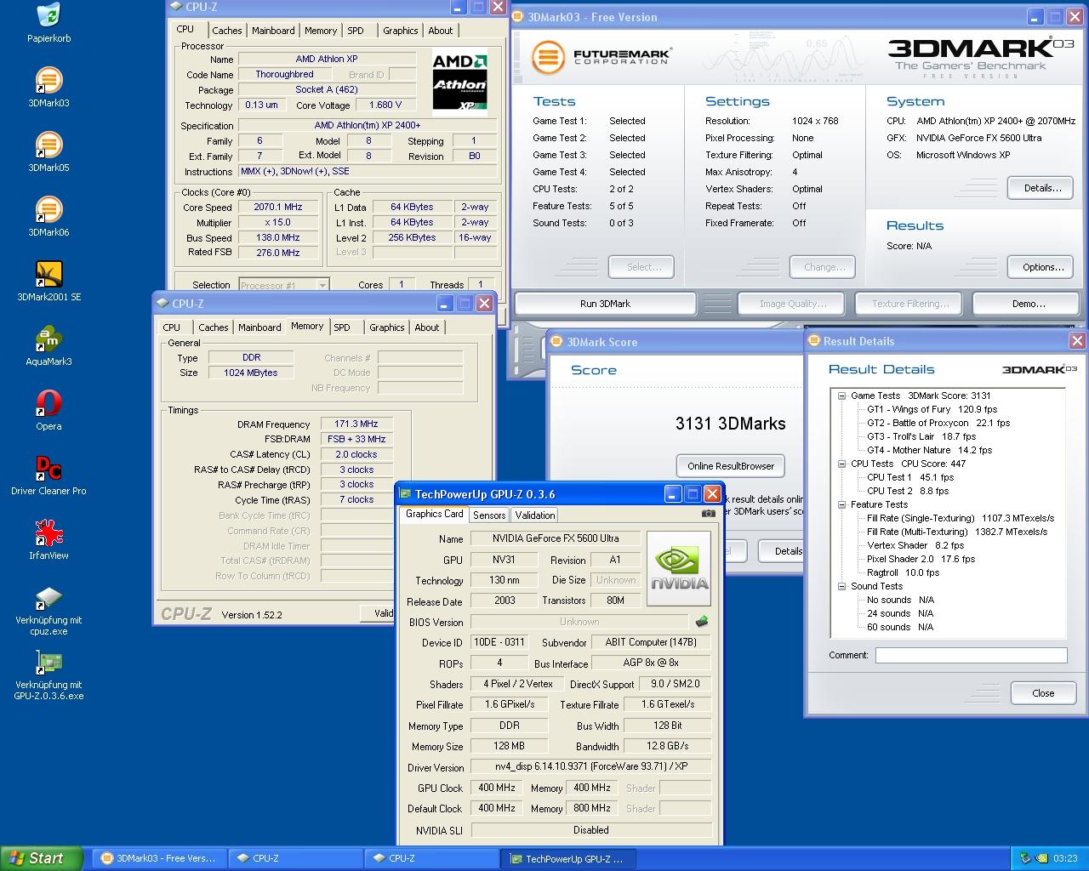Viewport: 1089px width, 871px height.
Task: Click DRAM Frequency value 171.3 MHz
Action: [356, 424]
